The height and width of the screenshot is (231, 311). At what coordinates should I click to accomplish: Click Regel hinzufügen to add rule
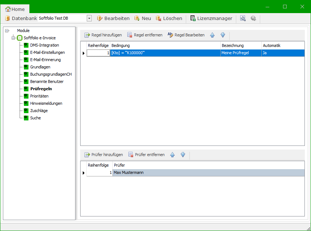(103, 35)
